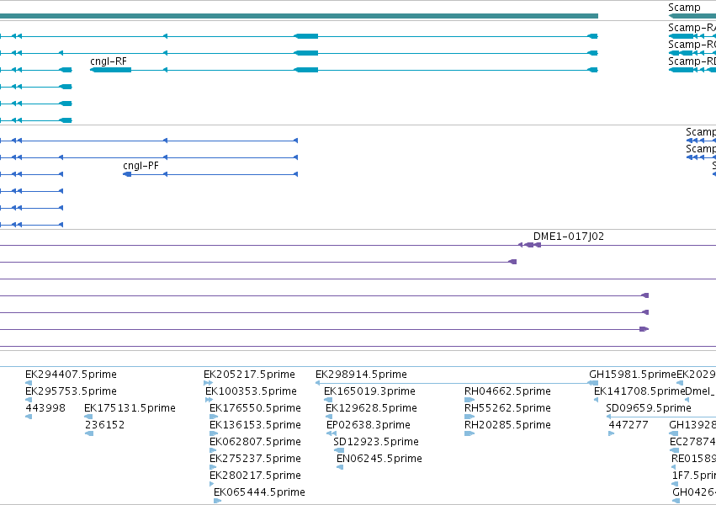Click the arrow glyph under EK065444.5prime
The image size is (716, 505).
pyautogui.click(x=217, y=501)
